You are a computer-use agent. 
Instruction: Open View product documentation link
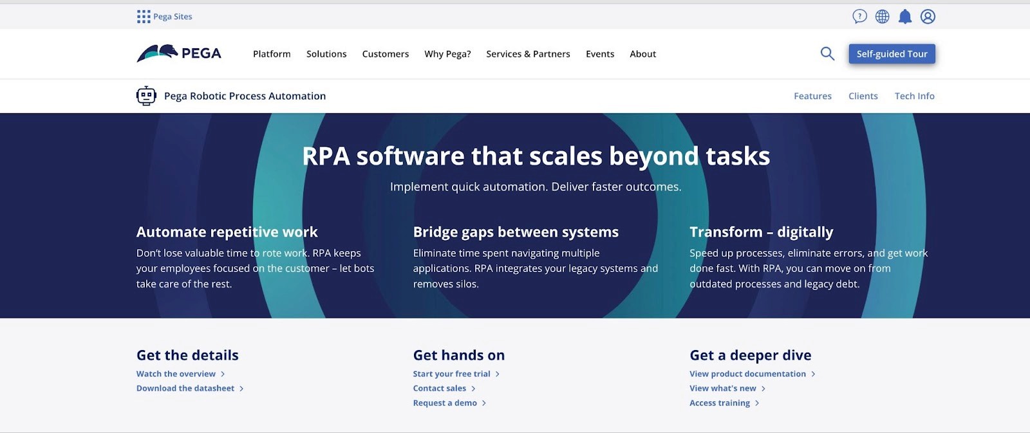point(747,374)
